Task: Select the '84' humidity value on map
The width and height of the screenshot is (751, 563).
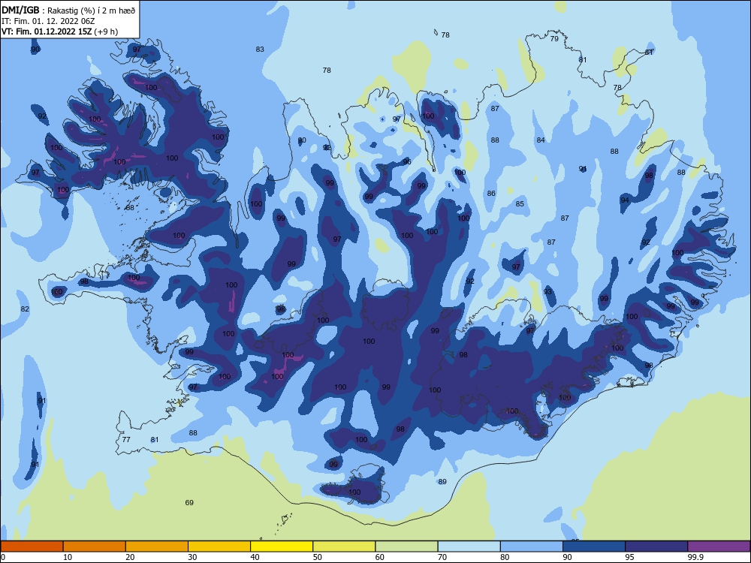Action: tap(541, 140)
